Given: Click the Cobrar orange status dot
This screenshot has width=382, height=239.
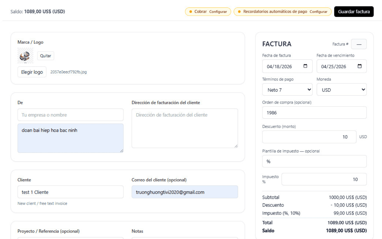Looking at the screenshot, I should [x=190, y=12].
